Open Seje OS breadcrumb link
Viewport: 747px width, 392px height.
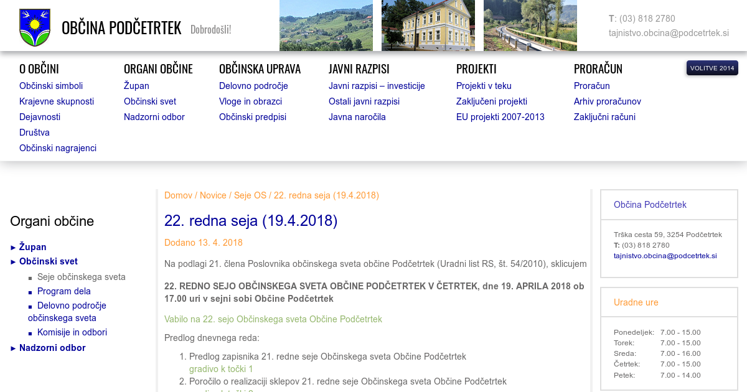(x=250, y=195)
